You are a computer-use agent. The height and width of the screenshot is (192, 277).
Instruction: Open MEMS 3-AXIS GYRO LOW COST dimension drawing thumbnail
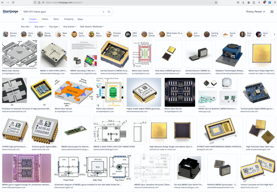[x=120, y=130]
